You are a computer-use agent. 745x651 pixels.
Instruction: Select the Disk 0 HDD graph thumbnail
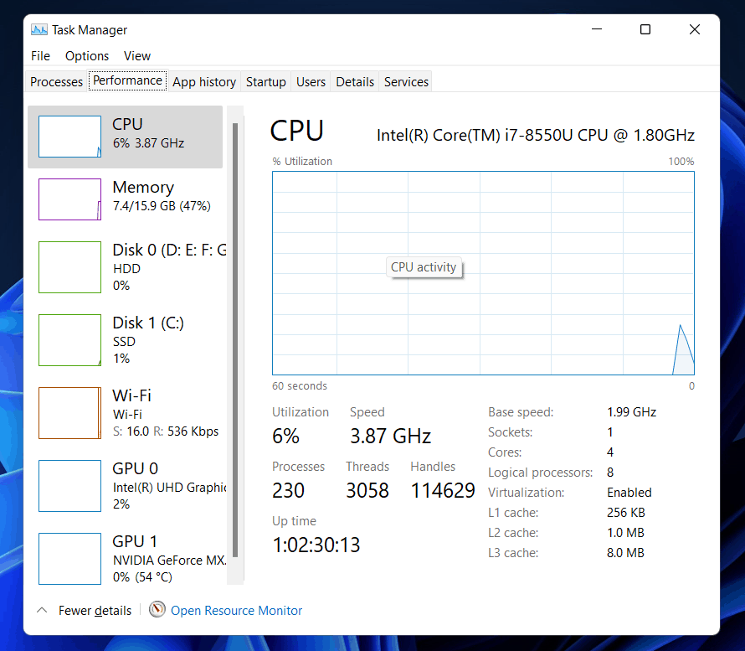point(69,267)
